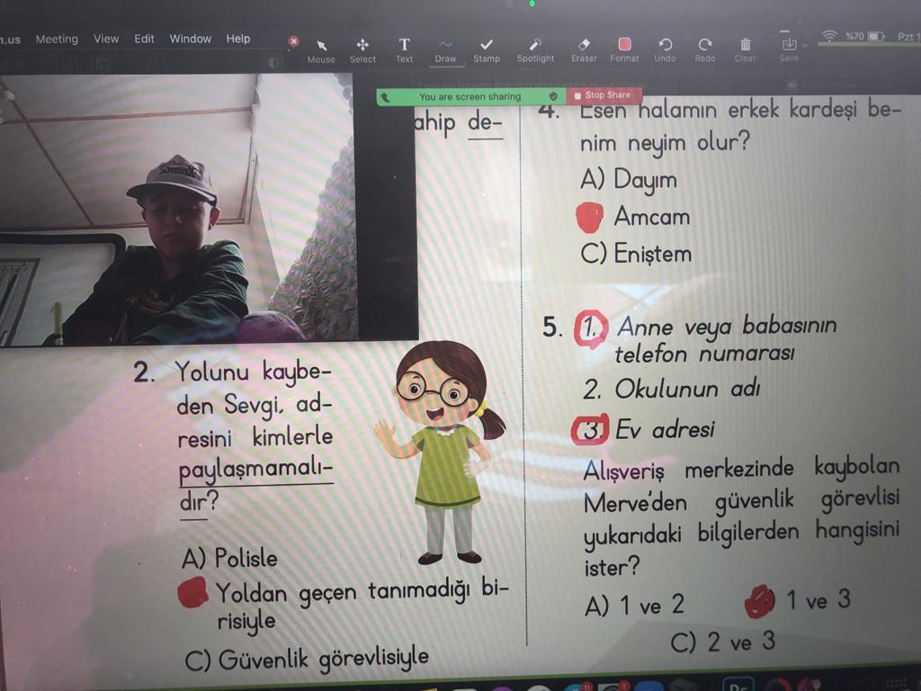Open the Meeting menu

57,39
